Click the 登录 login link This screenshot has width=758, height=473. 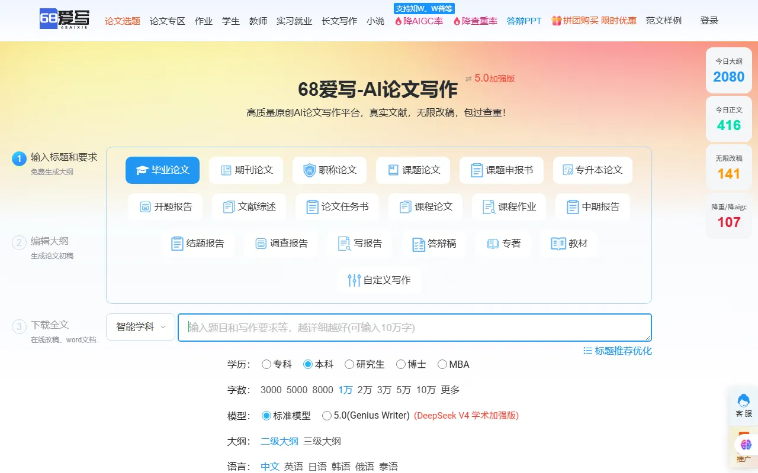point(709,21)
